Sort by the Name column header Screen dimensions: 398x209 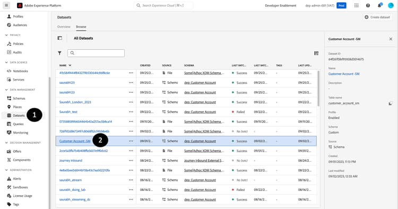click(x=65, y=65)
